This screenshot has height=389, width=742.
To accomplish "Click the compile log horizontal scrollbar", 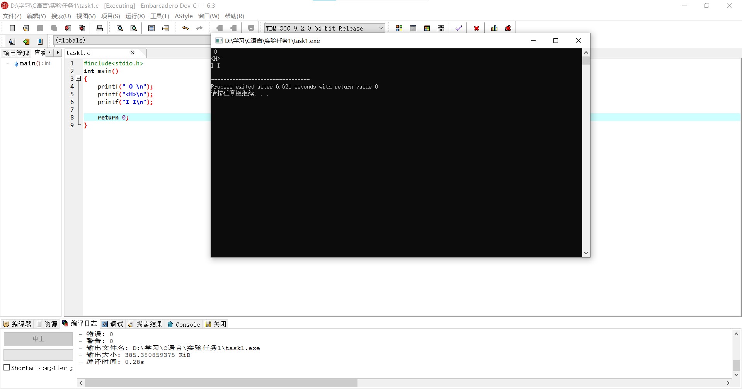I will pos(221,383).
